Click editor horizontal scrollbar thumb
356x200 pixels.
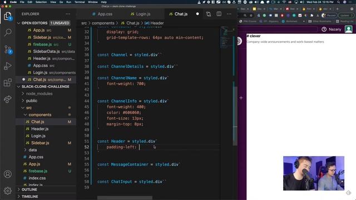tap(125, 198)
